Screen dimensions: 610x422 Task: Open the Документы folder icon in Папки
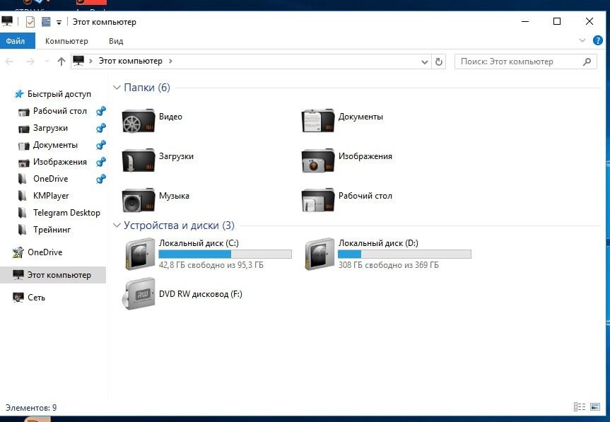(x=318, y=121)
